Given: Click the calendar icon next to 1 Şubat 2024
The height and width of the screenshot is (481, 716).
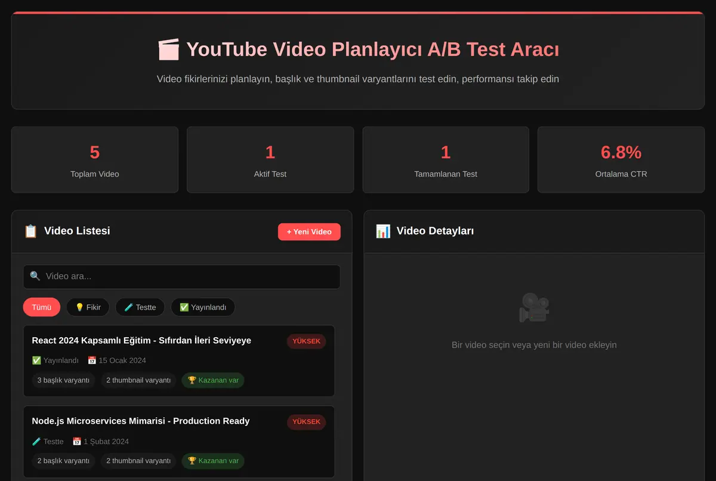Looking at the screenshot, I should [x=76, y=442].
